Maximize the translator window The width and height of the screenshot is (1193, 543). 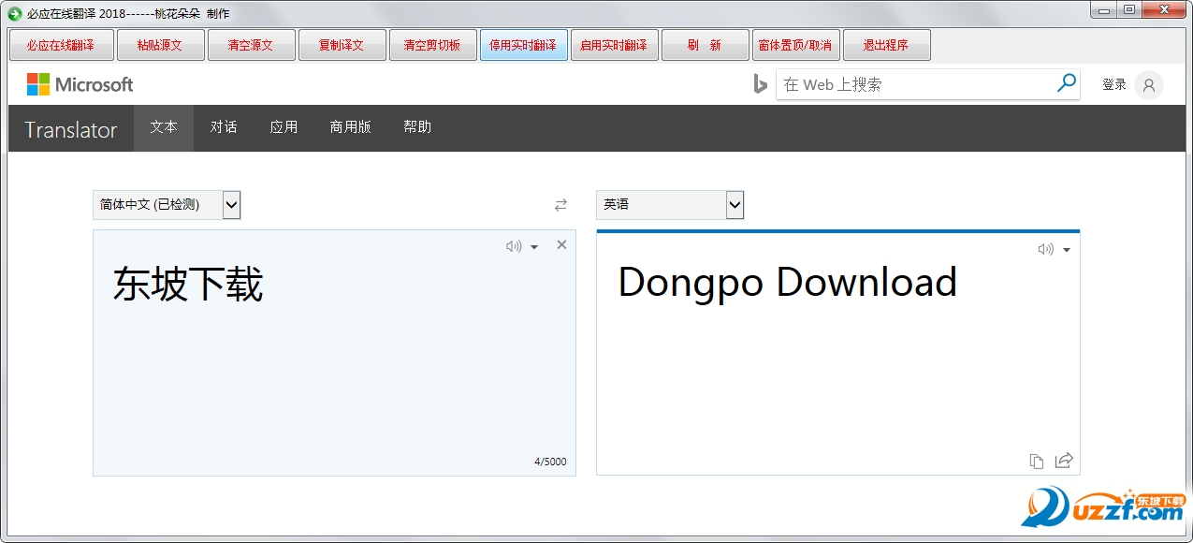(x=1129, y=9)
